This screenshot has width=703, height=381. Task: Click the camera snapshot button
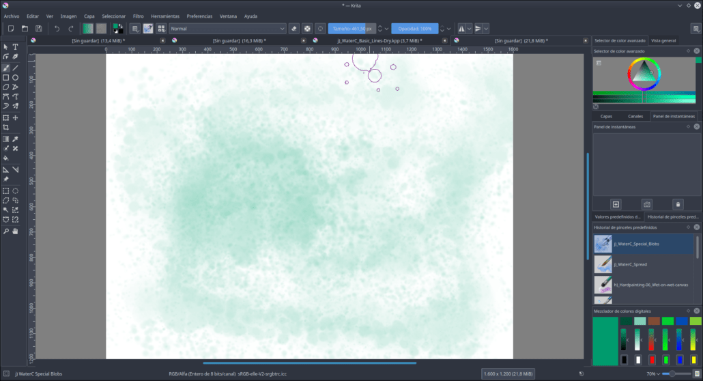point(646,205)
